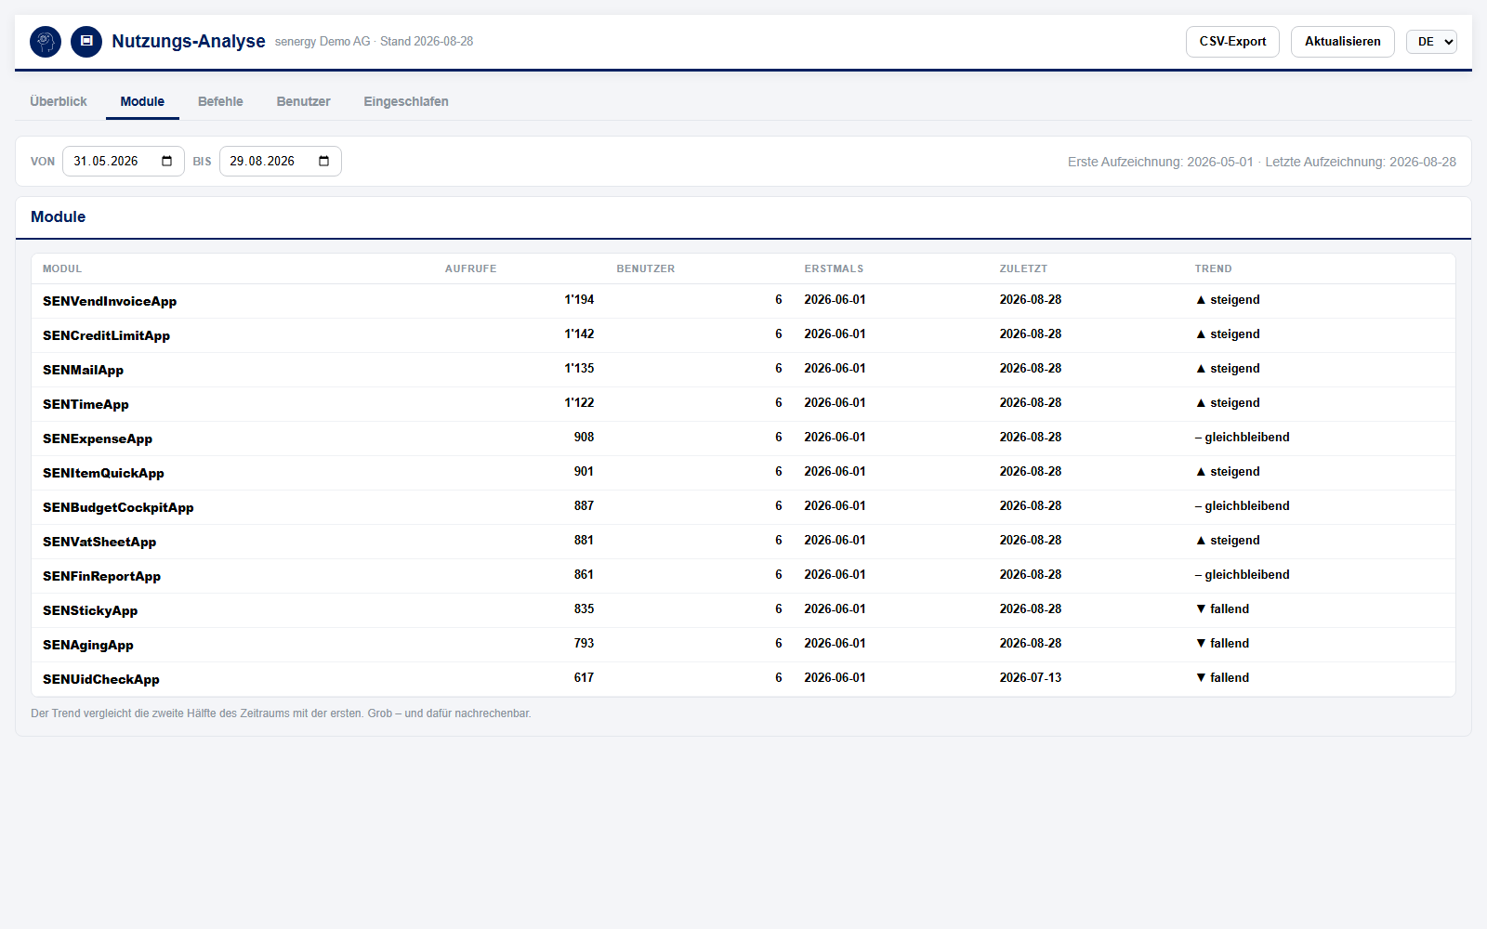1487x929 pixels.
Task: Click the VON date value 31.05.2026
Action: pos(106,162)
